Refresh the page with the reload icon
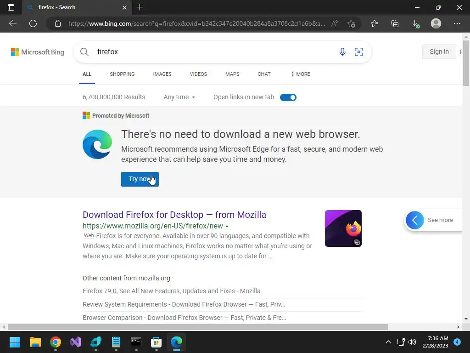The width and height of the screenshot is (470, 353). click(33, 23)
